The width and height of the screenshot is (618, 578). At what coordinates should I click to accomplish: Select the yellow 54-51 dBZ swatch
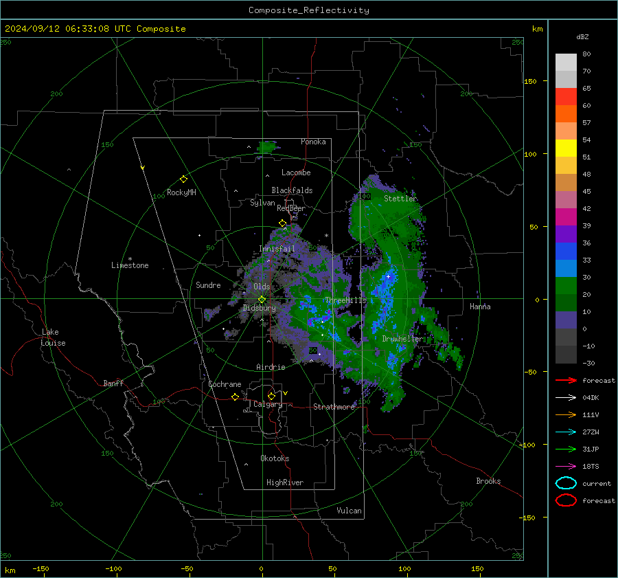tap(566, 148)
